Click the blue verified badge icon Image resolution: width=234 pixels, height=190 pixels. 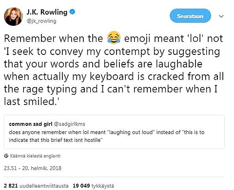click(72, 12)
